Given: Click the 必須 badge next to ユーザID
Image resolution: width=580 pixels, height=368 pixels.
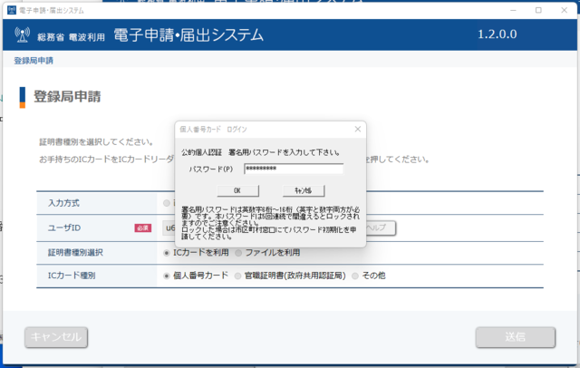Looking at the screenshot, I should (x=143, y=228).
